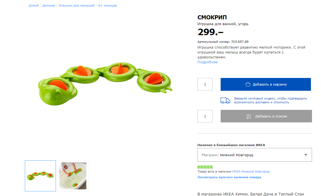Select the bathtub photo thumbnail
This screenshot has width=321, height=196.
coord(73,176)
